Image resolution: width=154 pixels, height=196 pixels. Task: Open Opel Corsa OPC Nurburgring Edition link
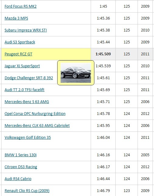click(35, 114)
